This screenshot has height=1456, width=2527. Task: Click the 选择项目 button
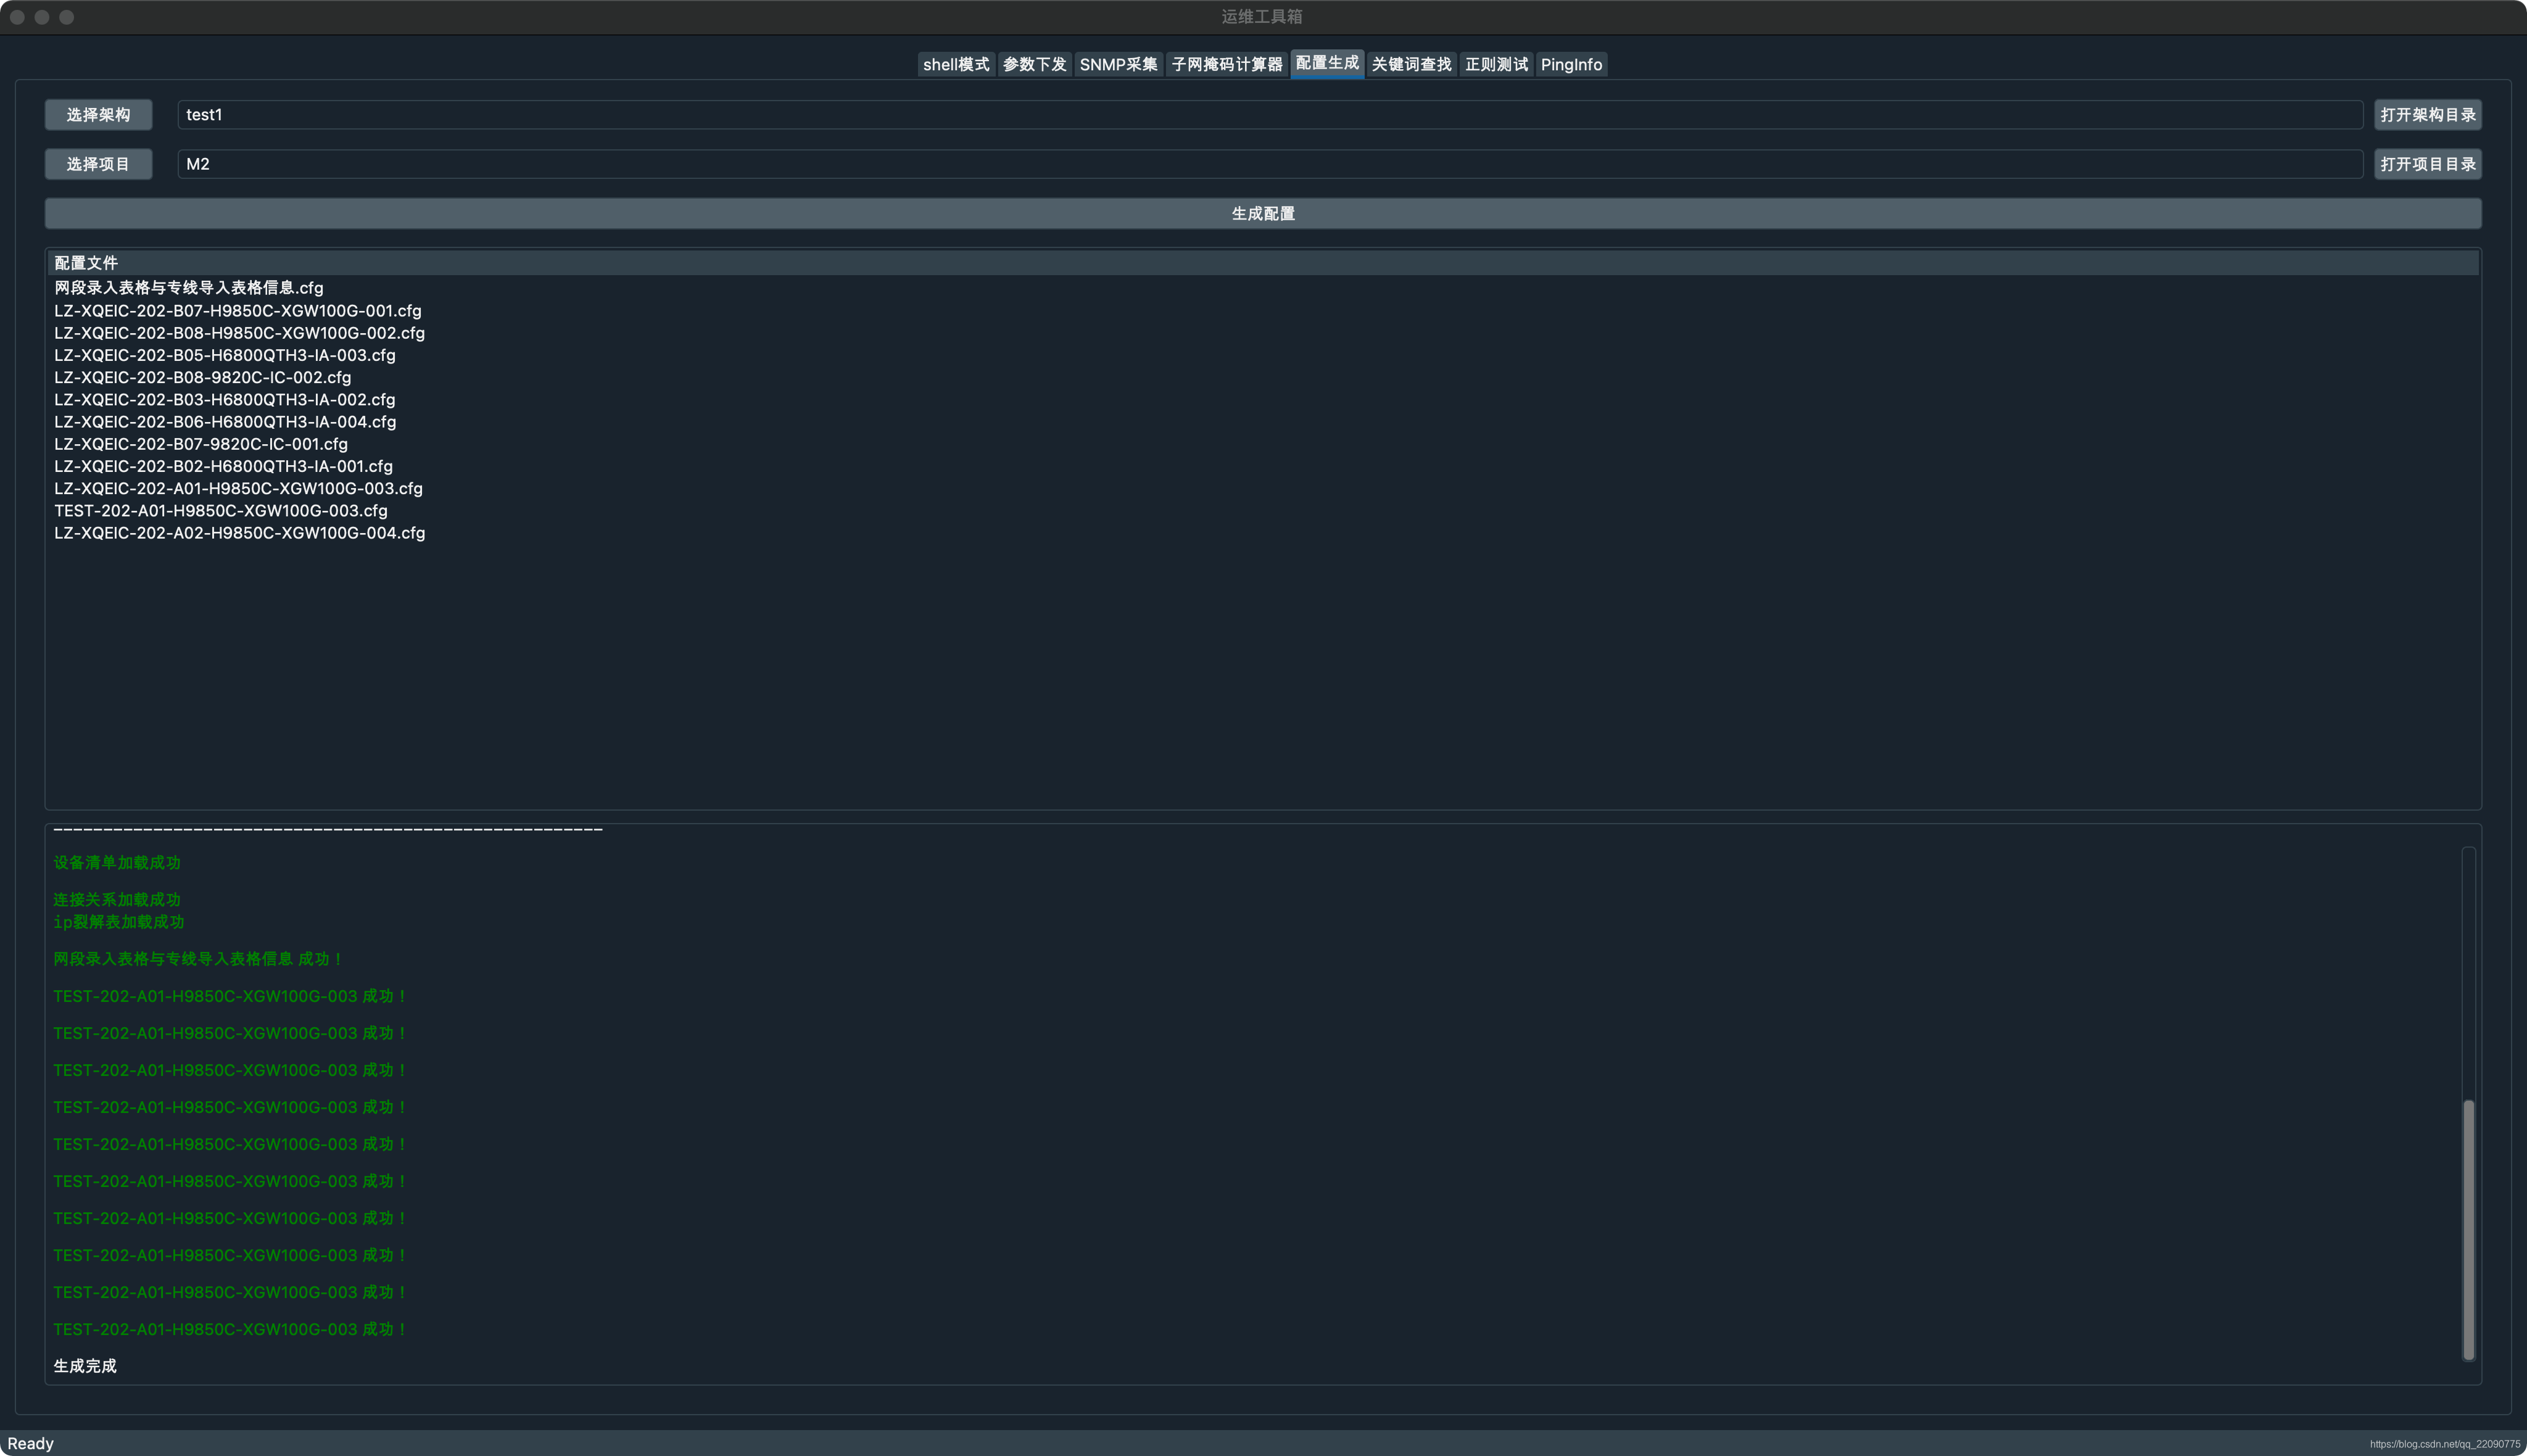tap(98, 164)
